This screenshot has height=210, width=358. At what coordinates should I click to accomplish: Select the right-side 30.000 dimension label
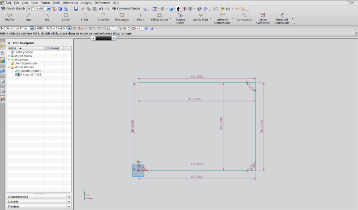tap(262, 126)
